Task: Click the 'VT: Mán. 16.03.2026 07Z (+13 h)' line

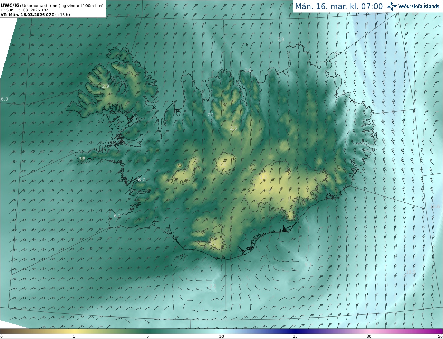Action: 36,15
